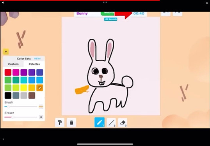Click the +30 Seconds button
The height and width of the screenshot is (146, 210).
coord(110,19)
